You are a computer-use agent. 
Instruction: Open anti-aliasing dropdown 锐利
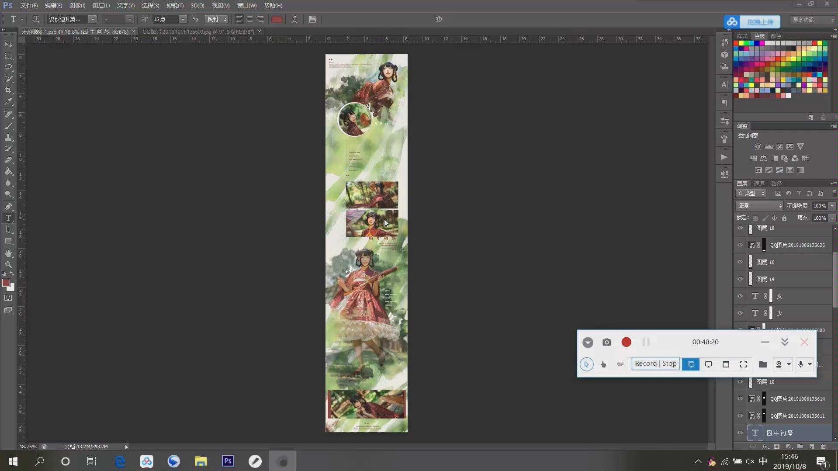point(216,19)
